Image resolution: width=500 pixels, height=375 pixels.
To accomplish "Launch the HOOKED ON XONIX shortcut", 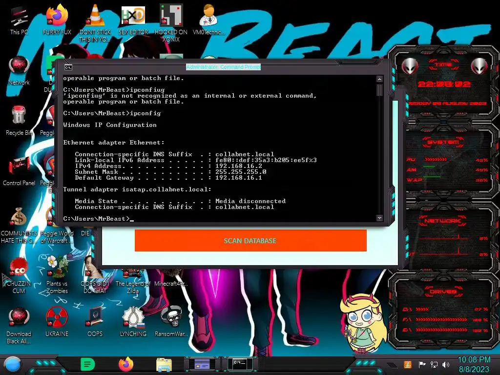I will coord(171,23).
